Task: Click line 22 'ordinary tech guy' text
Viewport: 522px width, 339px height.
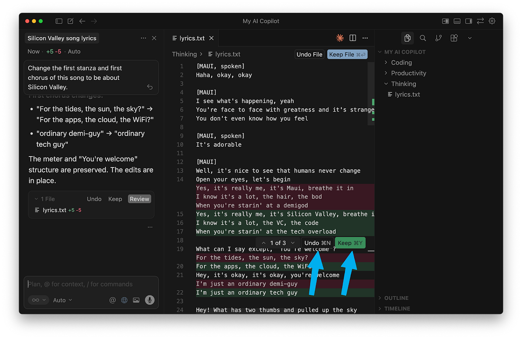Action: [x=247, y=292]
